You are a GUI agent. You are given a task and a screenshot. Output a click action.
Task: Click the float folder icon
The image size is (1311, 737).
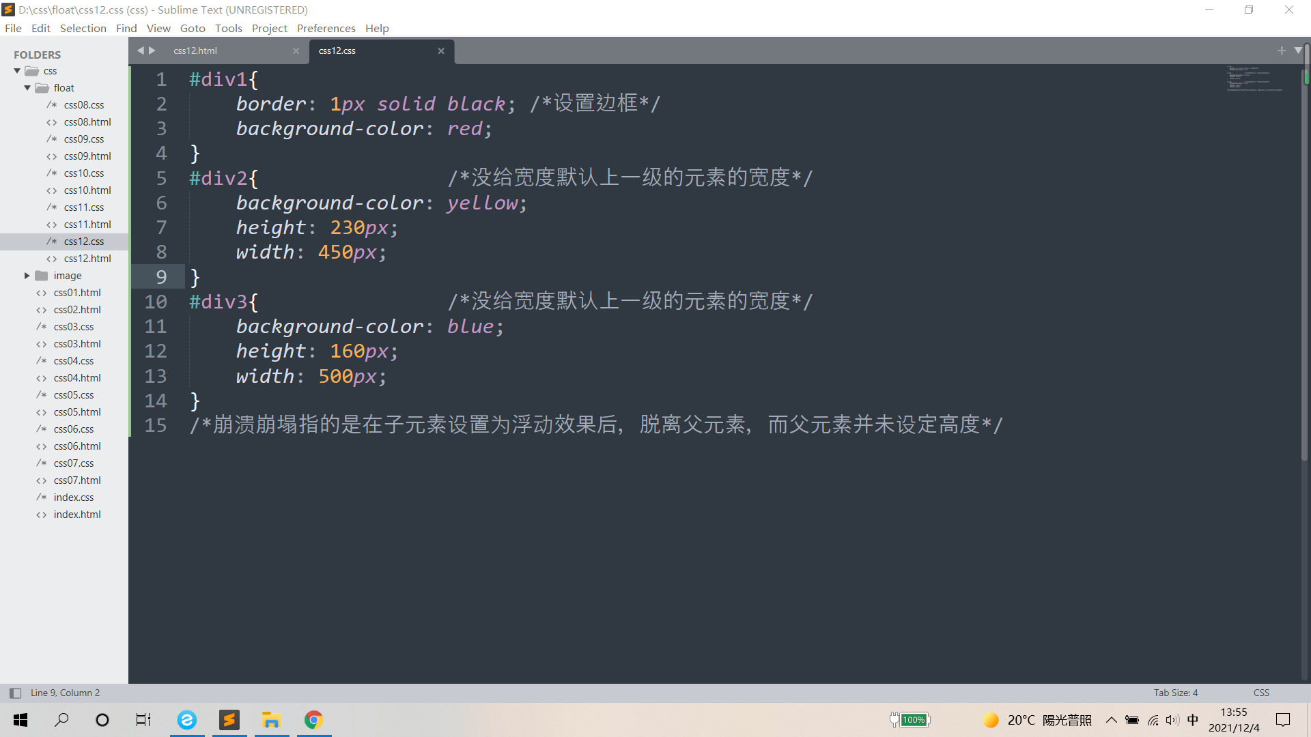(42, 88)
